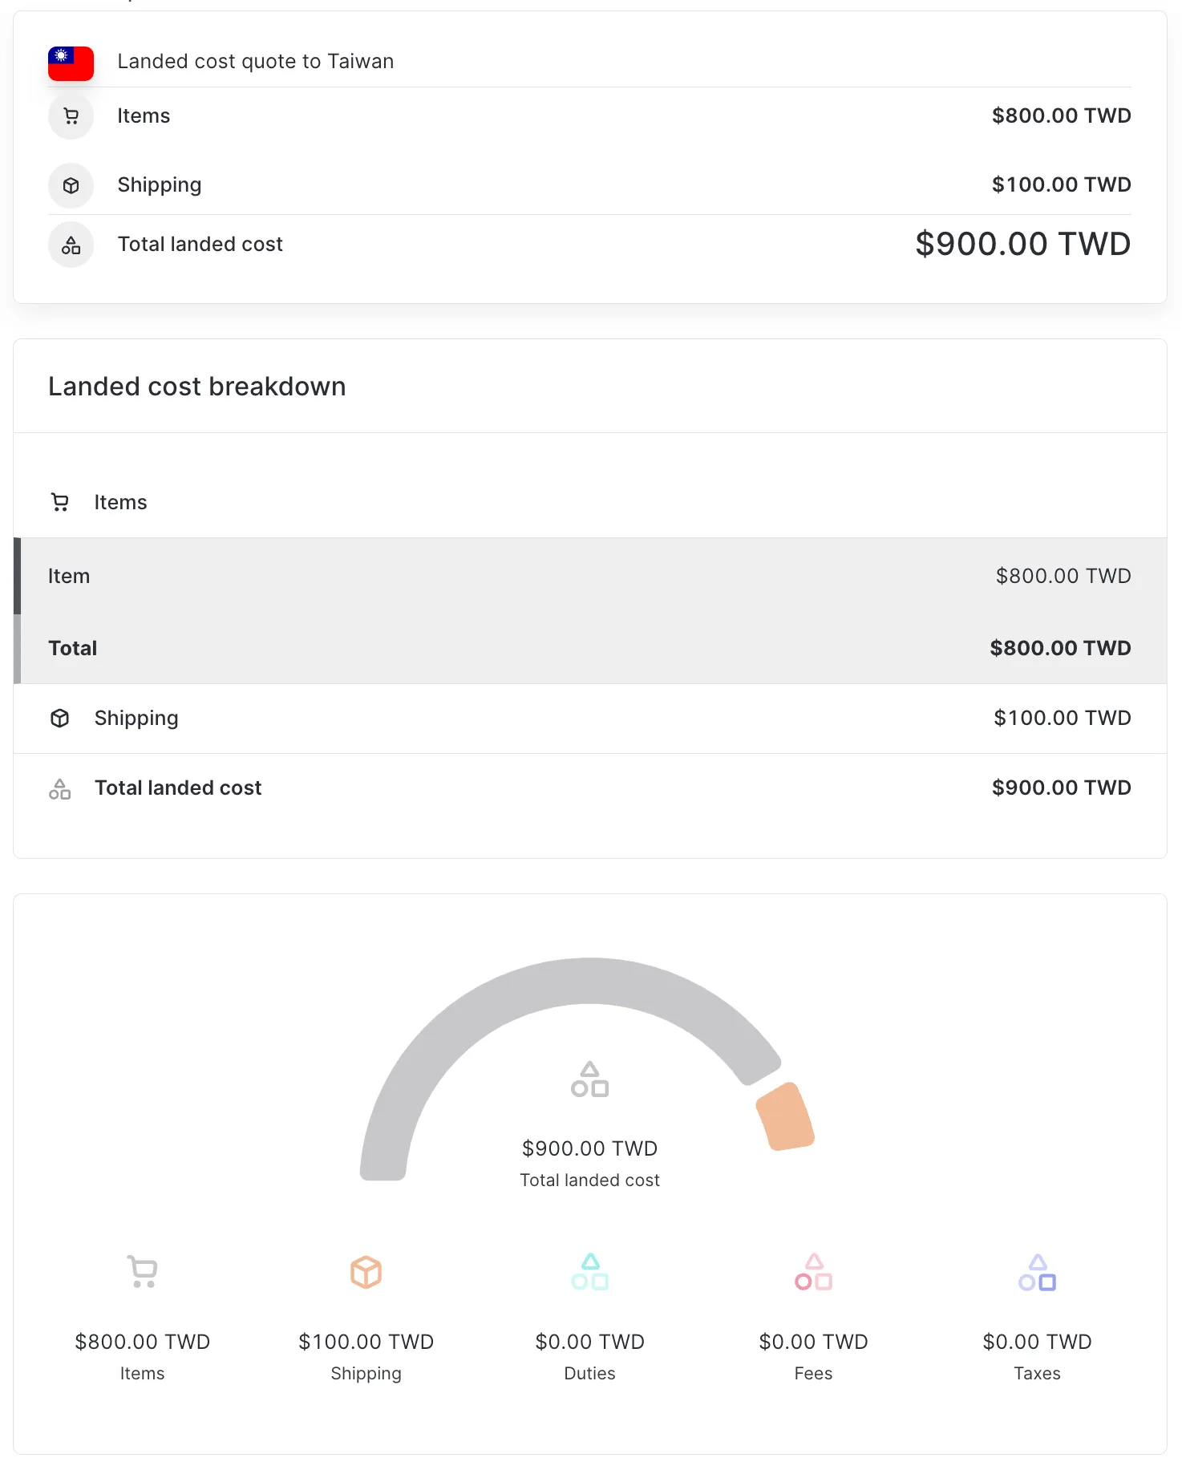Click the cart icon in breakdown Items header
This screenshot has height=1466, width=1182.
pos(60,502)
